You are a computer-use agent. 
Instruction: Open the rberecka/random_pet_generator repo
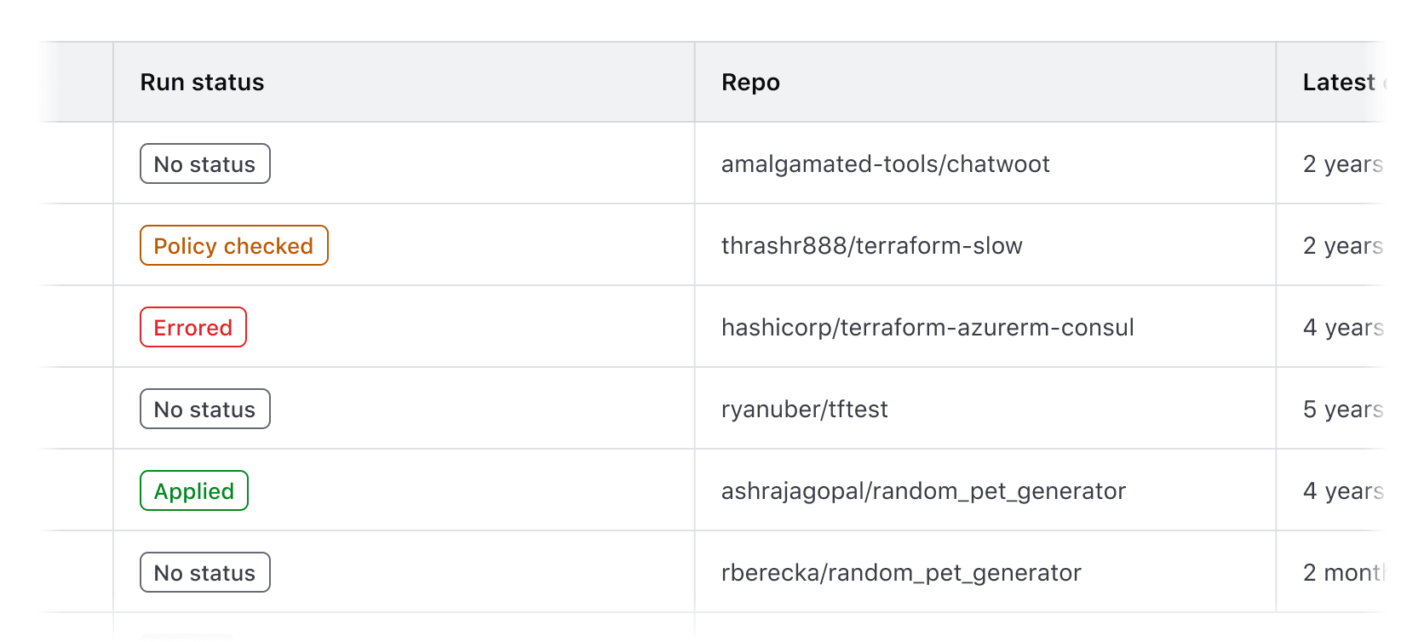pyautogui.click(x=901, y=573)
